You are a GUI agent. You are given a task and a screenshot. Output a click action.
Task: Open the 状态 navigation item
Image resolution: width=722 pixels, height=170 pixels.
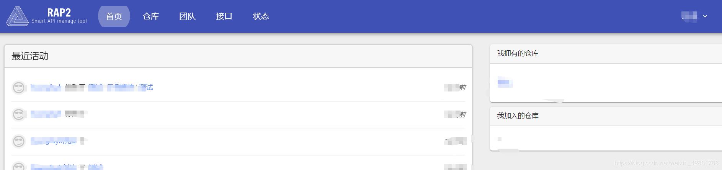pos(261,16)
